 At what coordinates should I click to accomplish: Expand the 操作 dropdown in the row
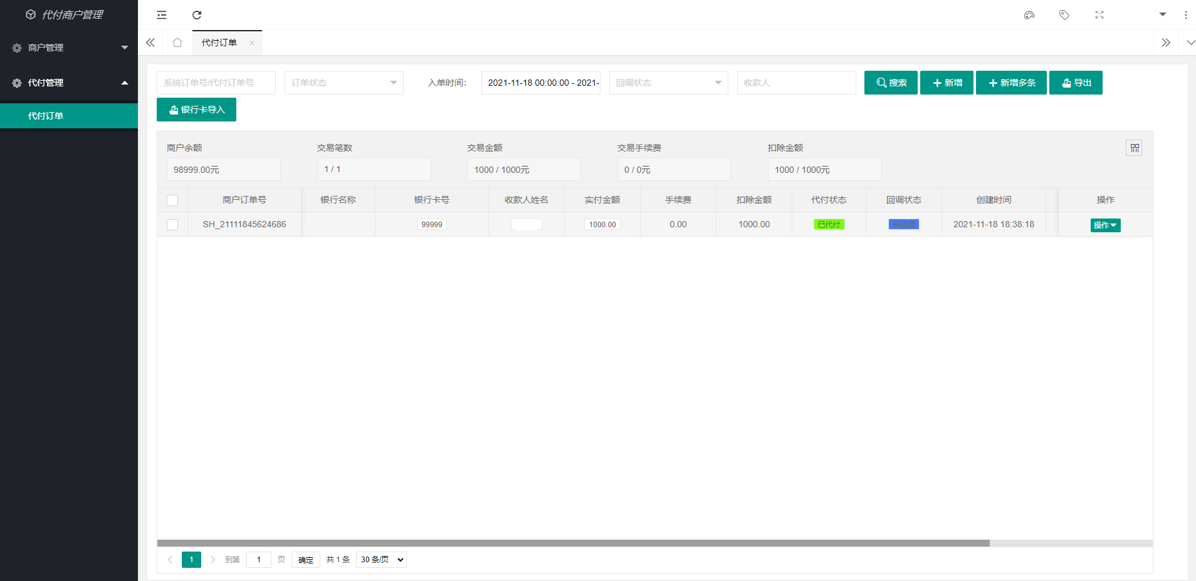(x=1105, y=225)
